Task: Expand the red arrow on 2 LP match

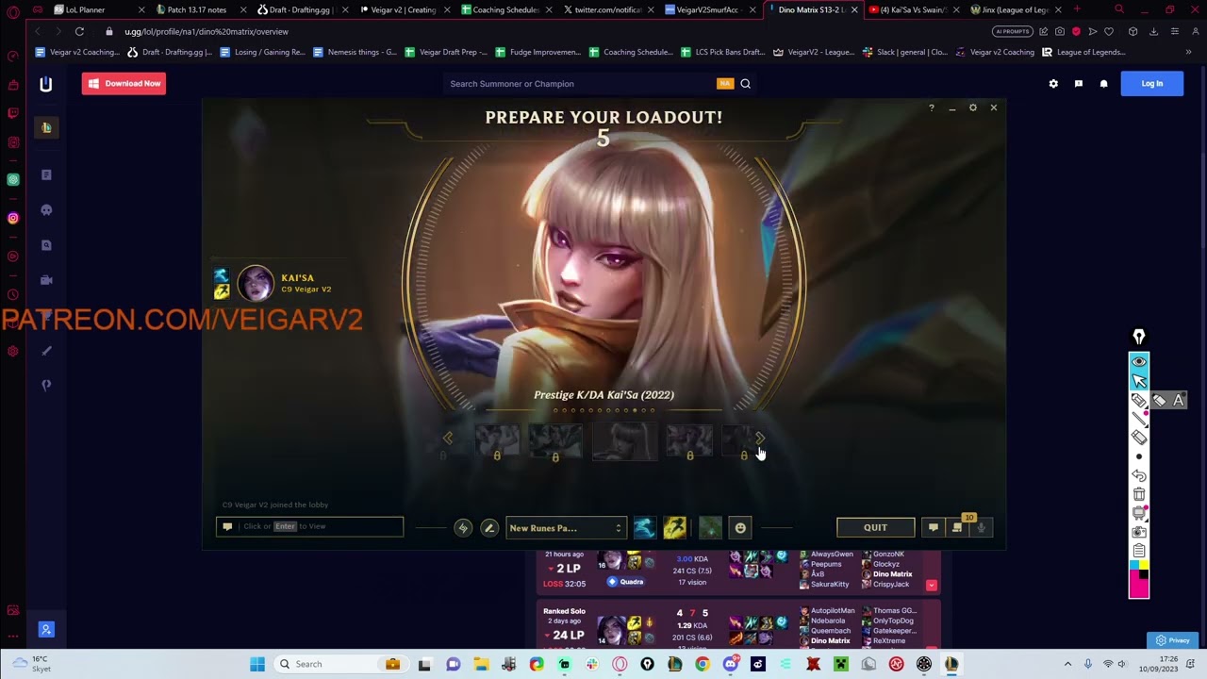Action: (932, 586)
